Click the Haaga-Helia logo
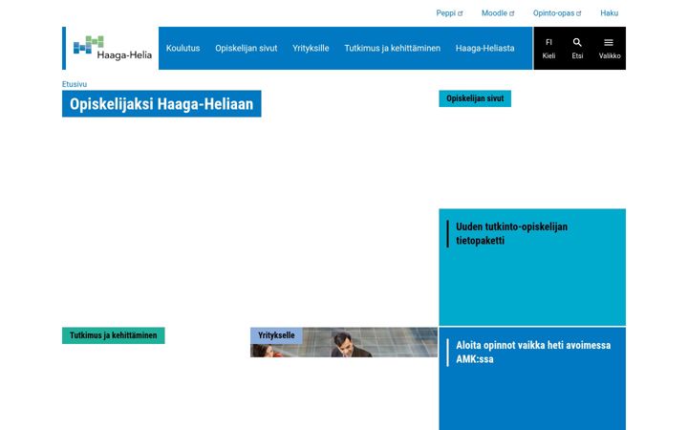Screen dimensions: 688x430 (x=113, y=48)
